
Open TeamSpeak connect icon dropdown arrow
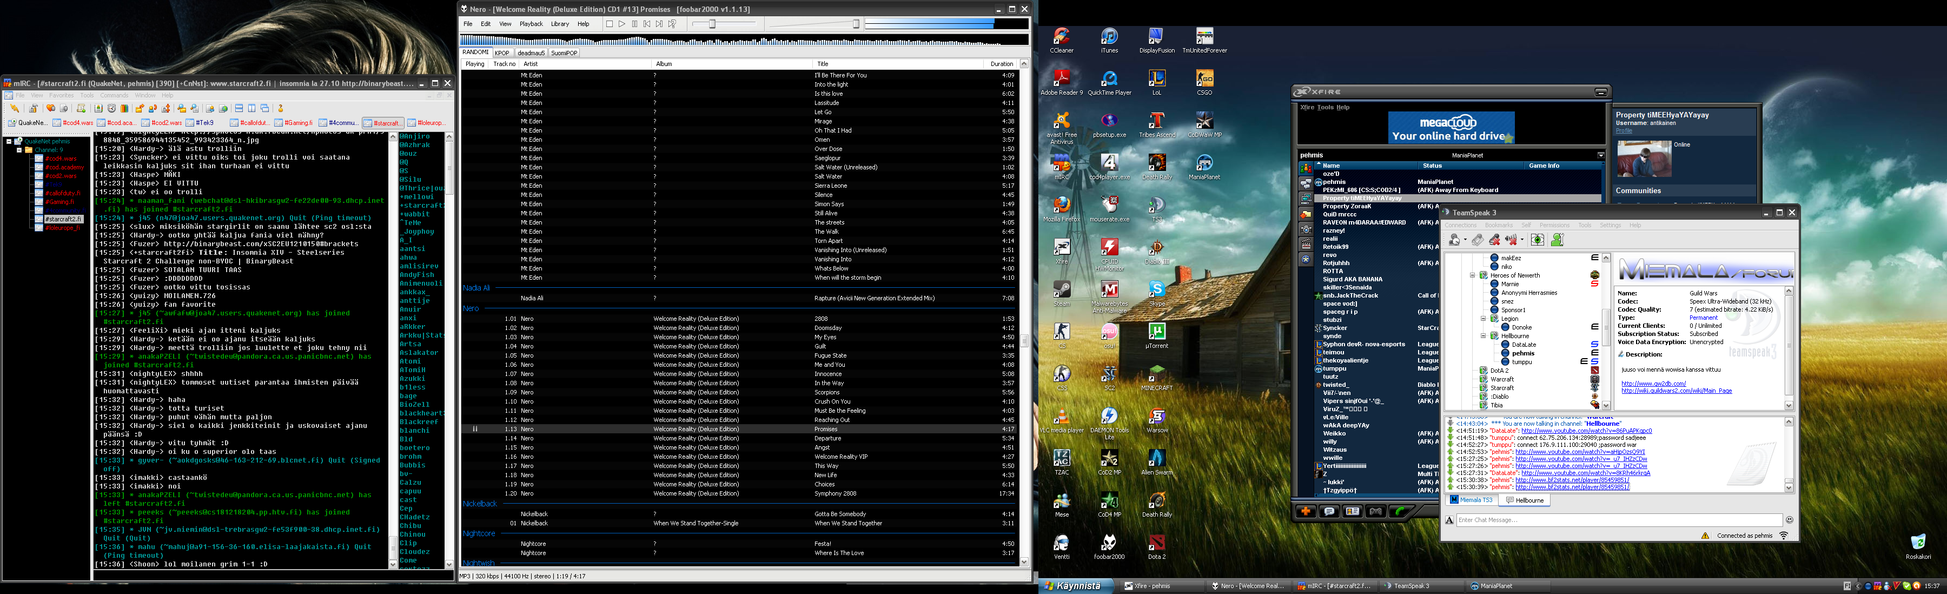(1466, 240)
